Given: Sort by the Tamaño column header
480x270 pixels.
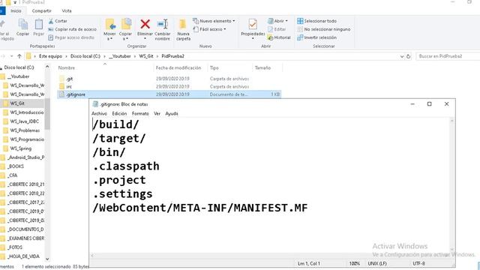Looking at the screenshot, I should (x=262, y=68).
